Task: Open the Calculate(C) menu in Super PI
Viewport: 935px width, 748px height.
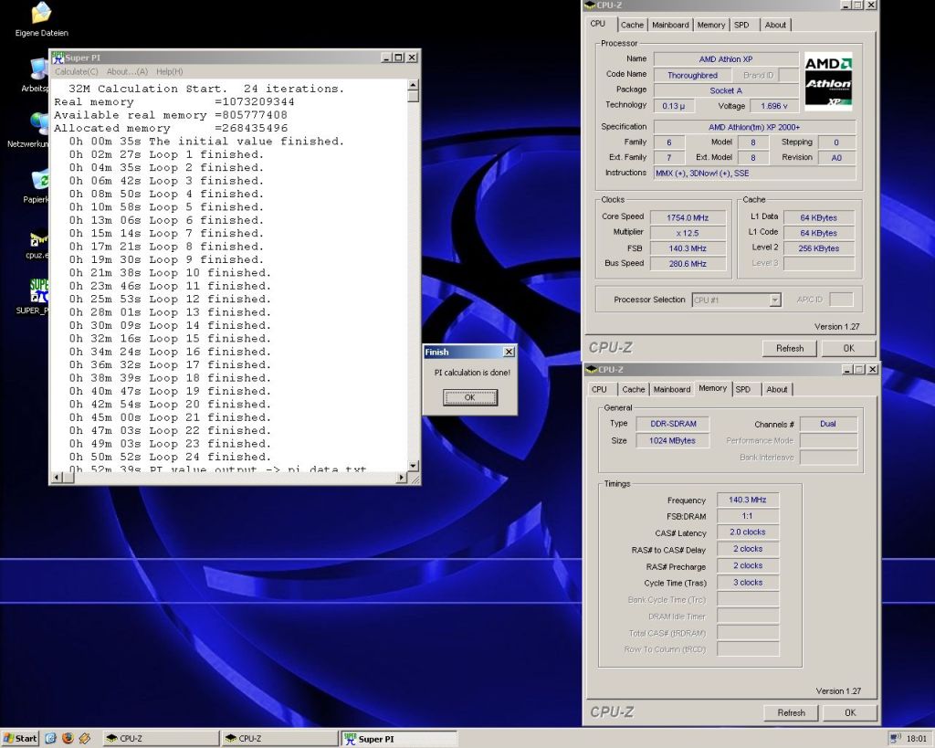Action: click(x=77, y=71)
